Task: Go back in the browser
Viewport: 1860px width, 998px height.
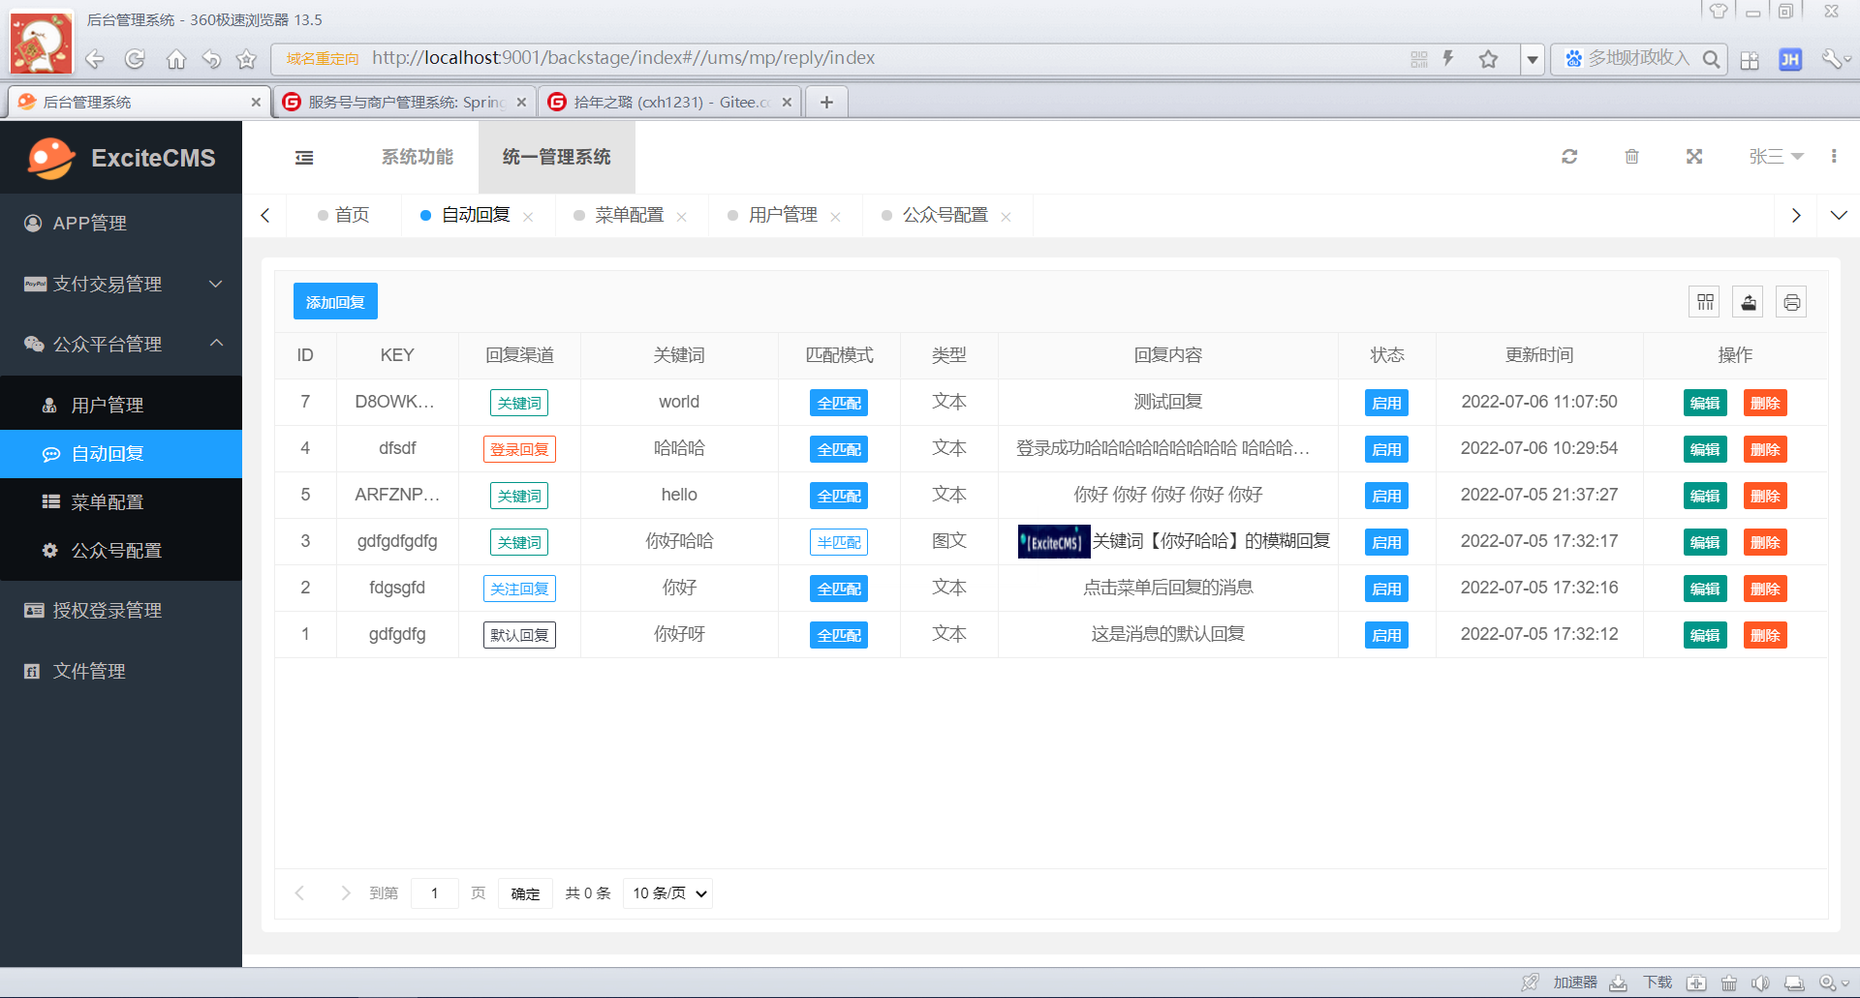Action: (95, 59)
